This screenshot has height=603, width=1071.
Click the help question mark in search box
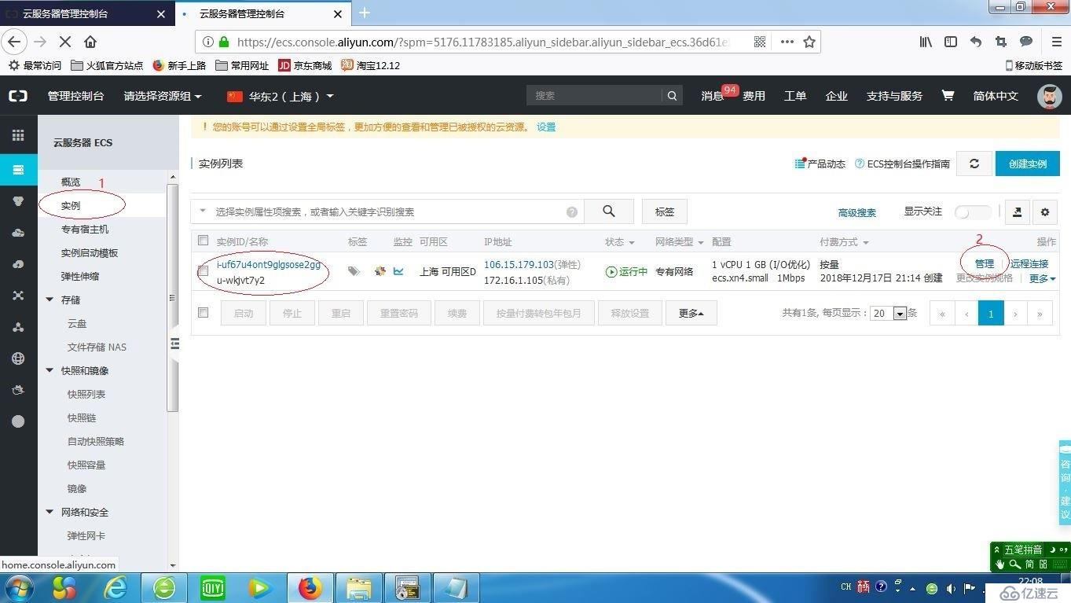pyautogui.click(x=572, y=212)
